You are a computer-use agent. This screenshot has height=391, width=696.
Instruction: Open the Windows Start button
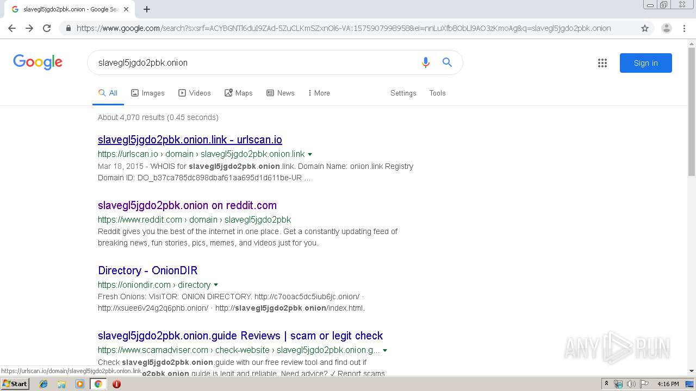coord(15,383)
